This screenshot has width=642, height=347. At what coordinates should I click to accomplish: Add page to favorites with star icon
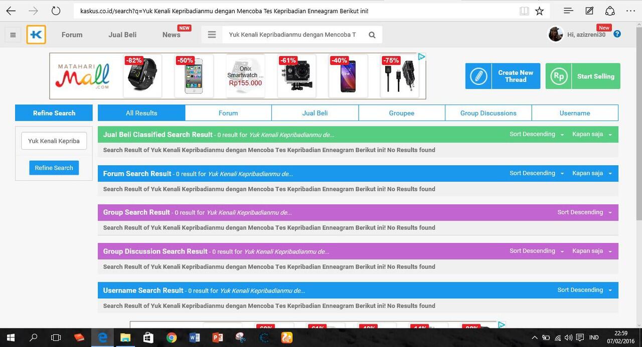(x=539, y=11)
